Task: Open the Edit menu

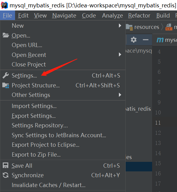Action: (x=23, y=16)
